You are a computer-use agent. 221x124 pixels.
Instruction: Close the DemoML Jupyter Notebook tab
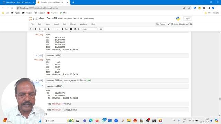coord(68,2)
